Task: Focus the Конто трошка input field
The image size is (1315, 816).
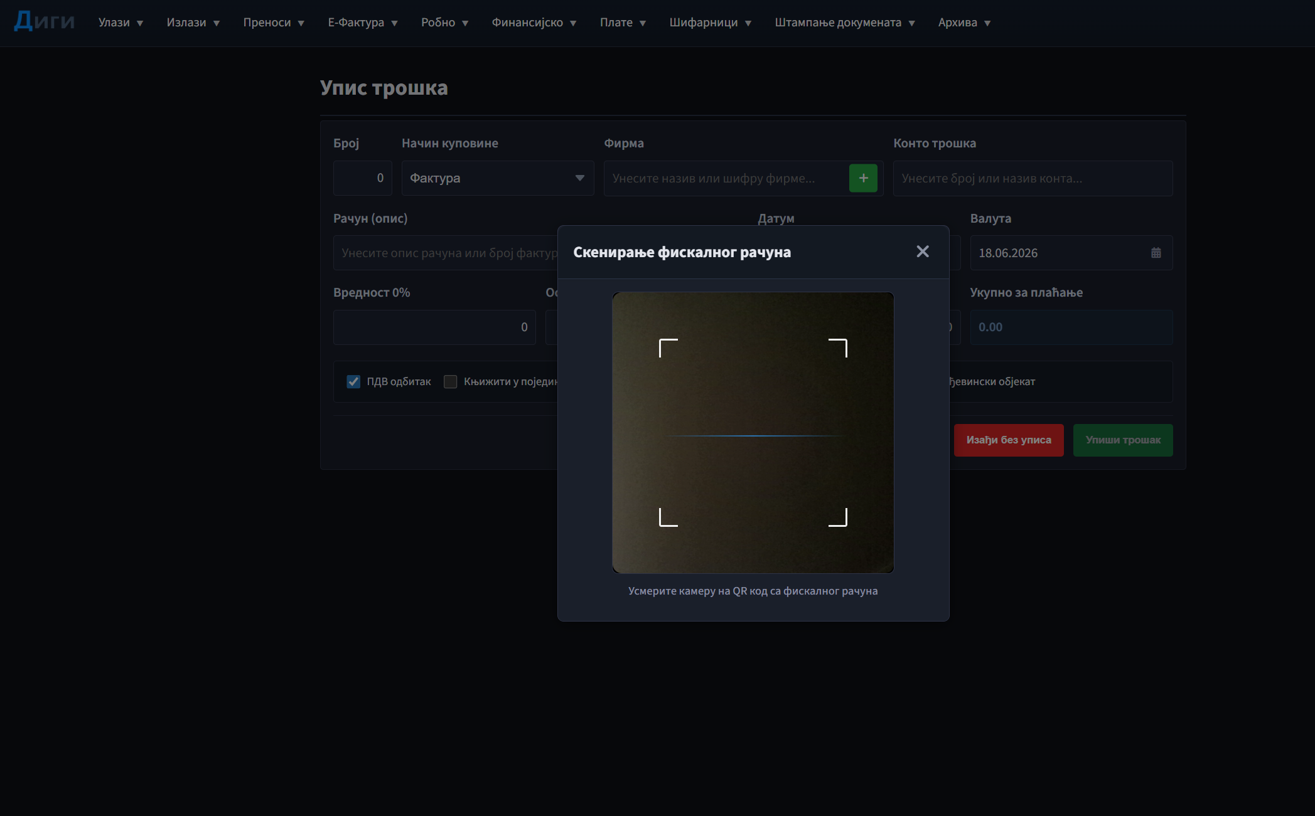Action: (x=1033, y=178)
